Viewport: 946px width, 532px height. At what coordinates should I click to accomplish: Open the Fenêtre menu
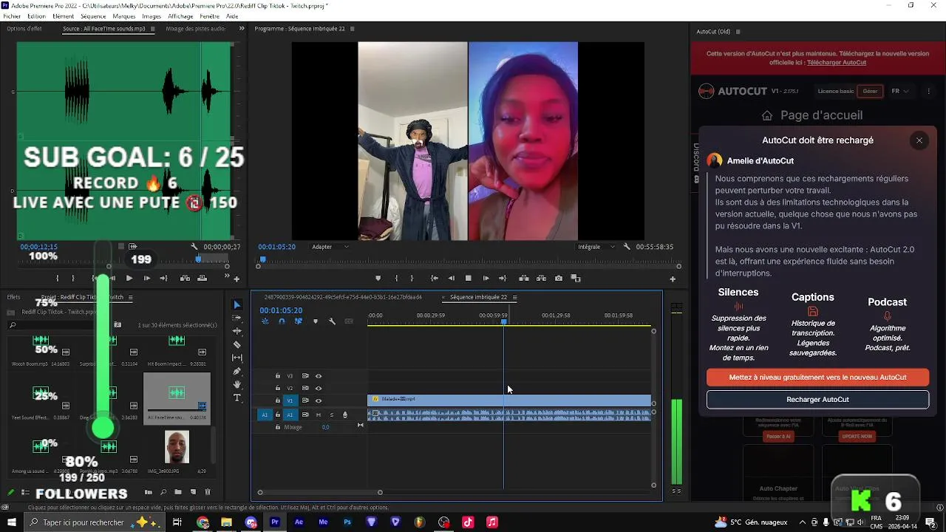coord(209,16)
